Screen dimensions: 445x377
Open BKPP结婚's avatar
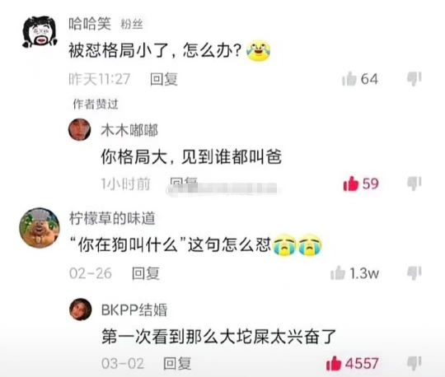point(80,310)
